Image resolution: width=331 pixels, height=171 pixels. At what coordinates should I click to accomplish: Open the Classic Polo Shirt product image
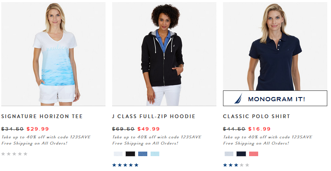click(x=275, y=46)
